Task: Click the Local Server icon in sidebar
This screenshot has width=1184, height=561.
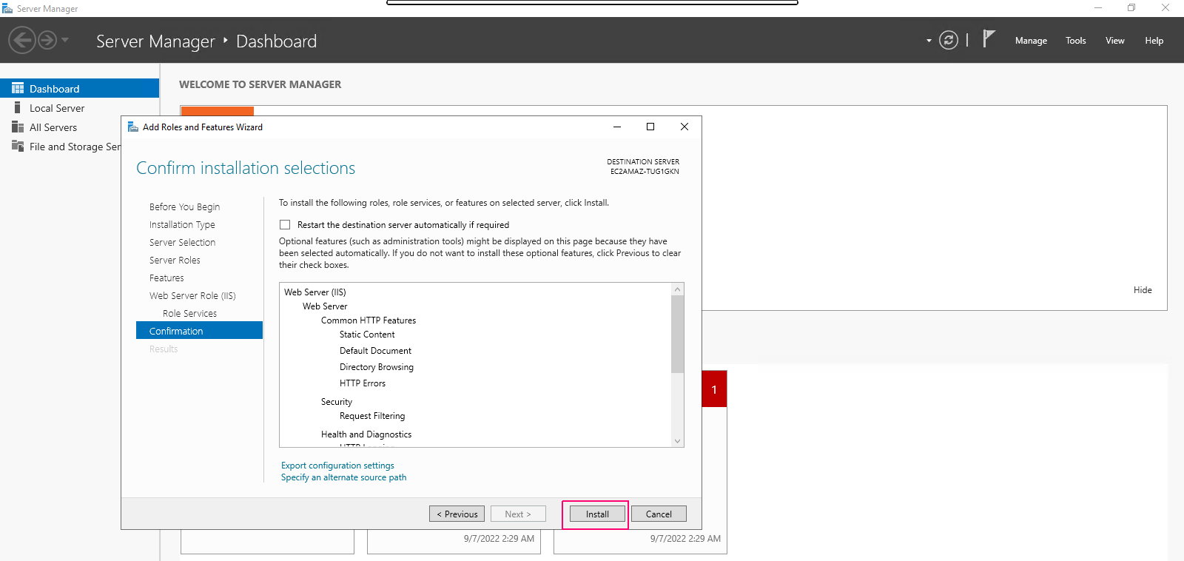Action: click(18, 107)
